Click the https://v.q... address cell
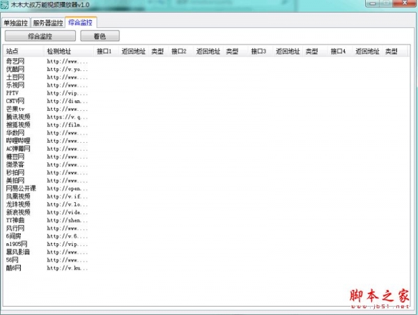418x315 pixels. pos(67,117)
